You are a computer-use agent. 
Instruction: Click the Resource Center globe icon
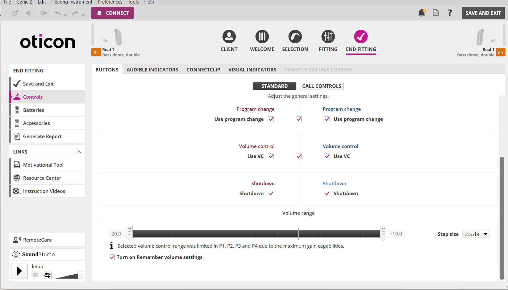click(x=17, y=178)
